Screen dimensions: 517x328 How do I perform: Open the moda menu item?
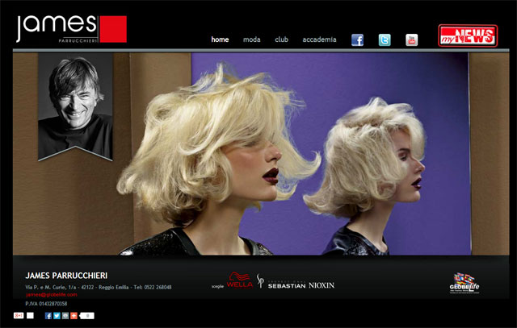(x=251, y=39)
